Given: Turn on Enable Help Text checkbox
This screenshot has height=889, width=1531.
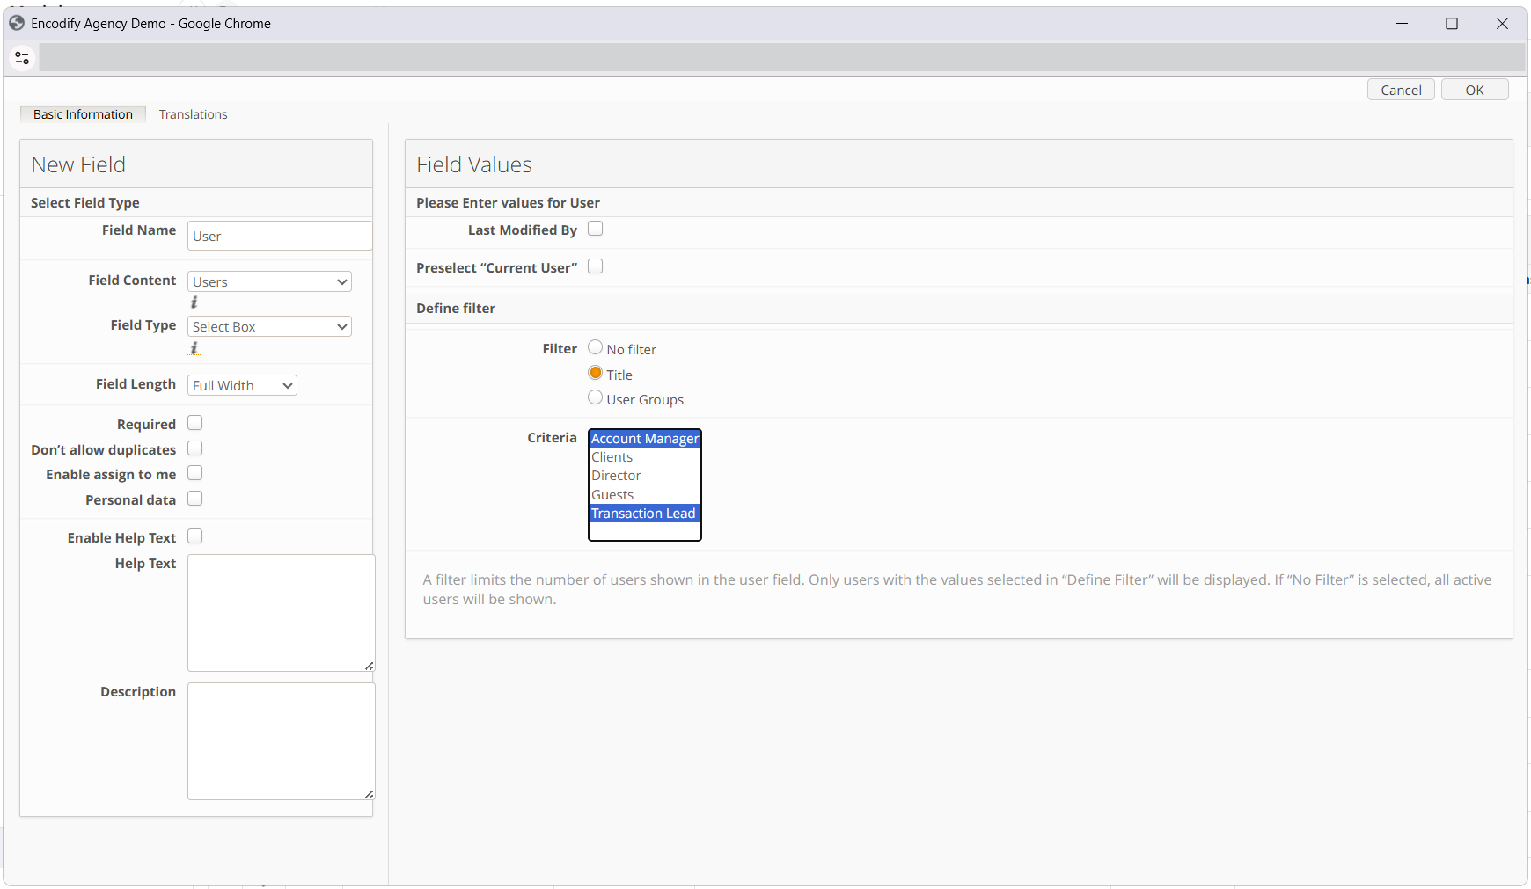Looking at the screenshot, I should pos(195,536).
